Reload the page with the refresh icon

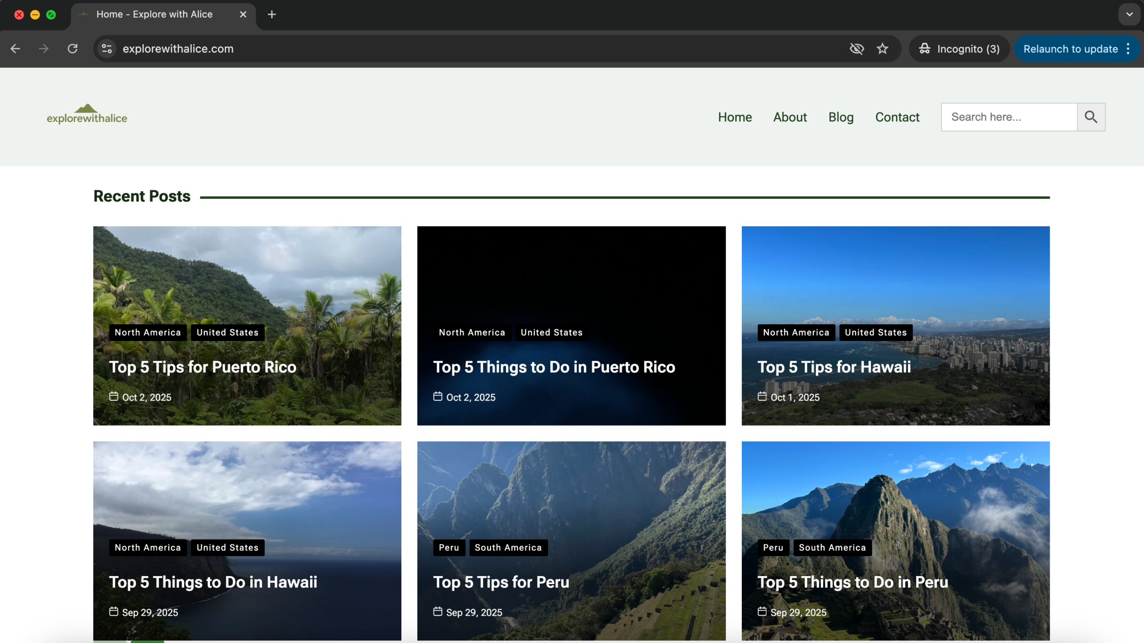click(x=72, y=49)
